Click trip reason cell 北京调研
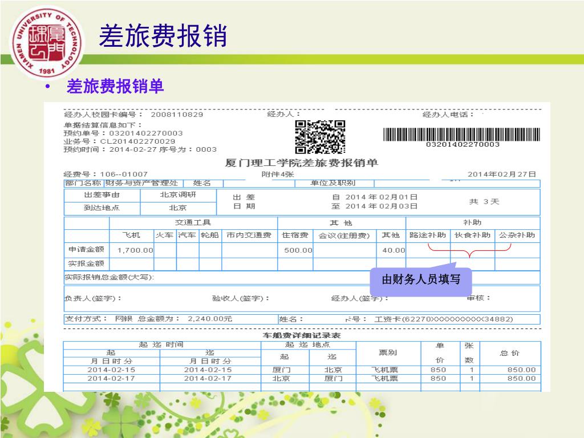The width and height of the screenshot is (584, 438). click(x=178, y=195)
